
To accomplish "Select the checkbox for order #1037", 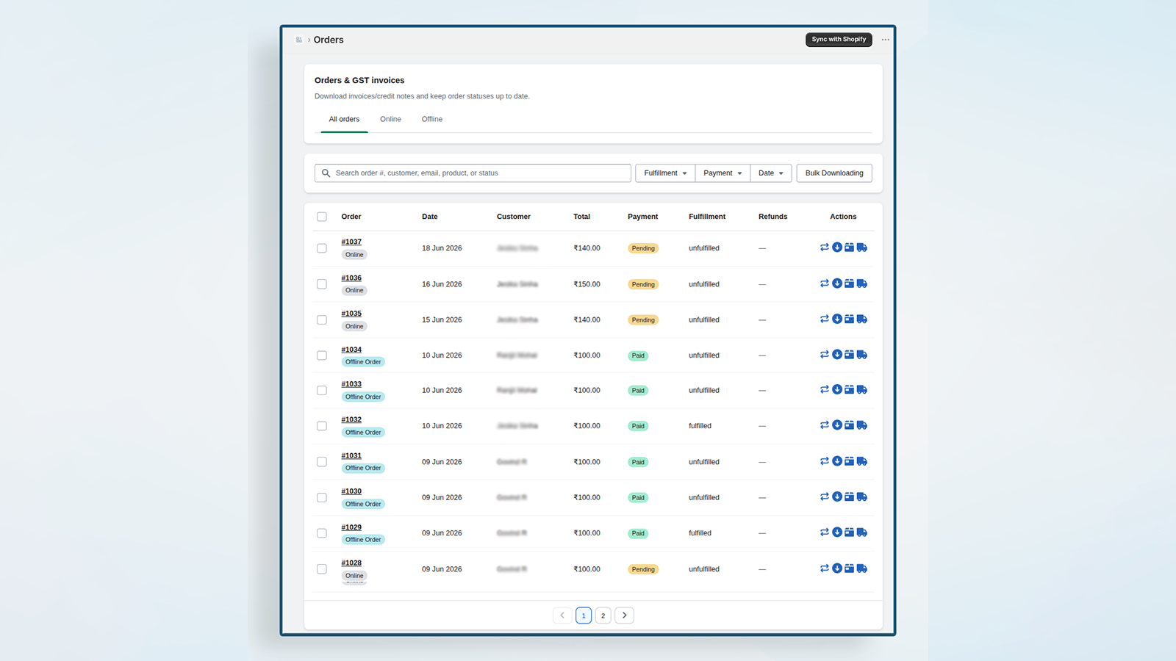I will click(322, 248).
